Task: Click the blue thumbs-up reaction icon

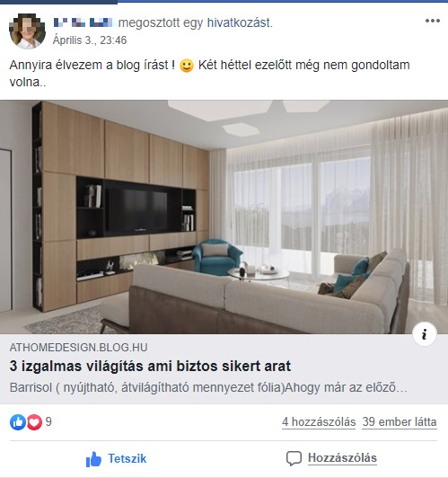Action: 18,422
